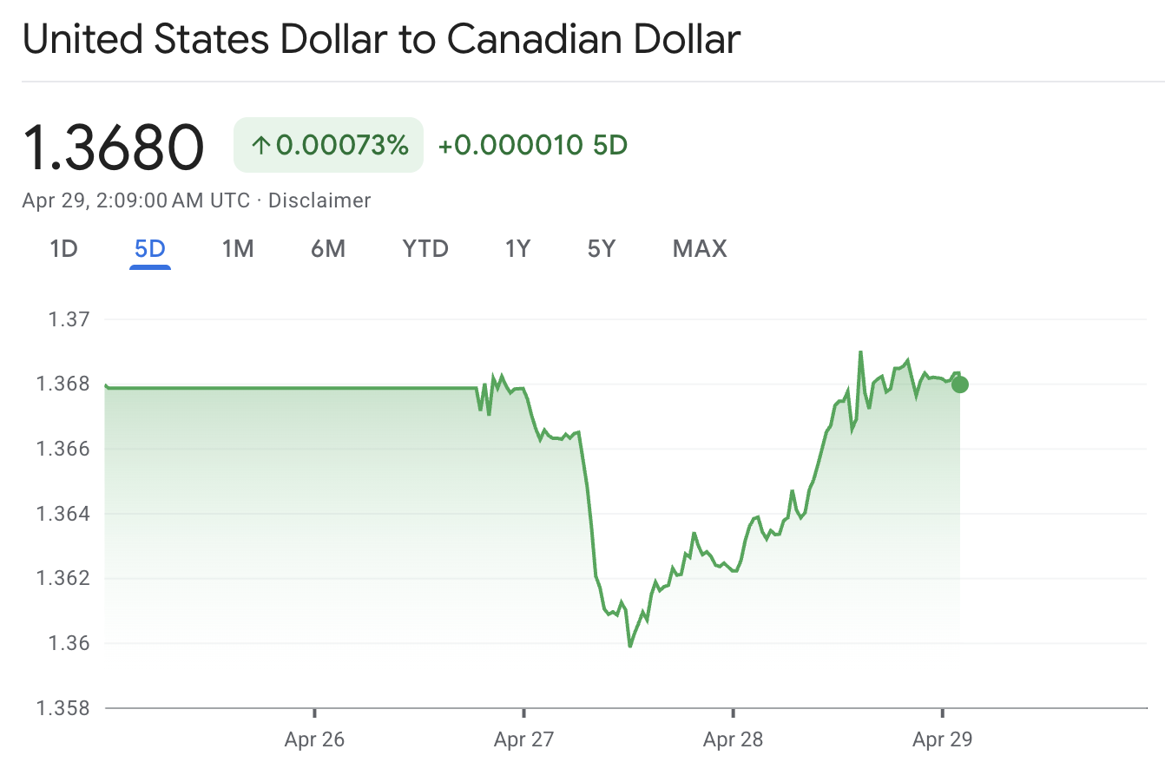This screenshot has width=1165, height=762.
Task: Open the 6M time range
Action: click(x=328, y=248)
